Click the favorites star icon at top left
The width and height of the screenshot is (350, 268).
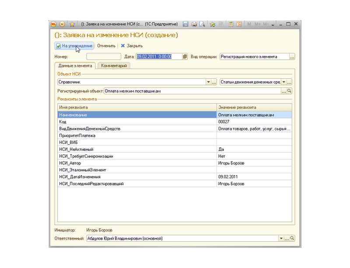(72, 24)
